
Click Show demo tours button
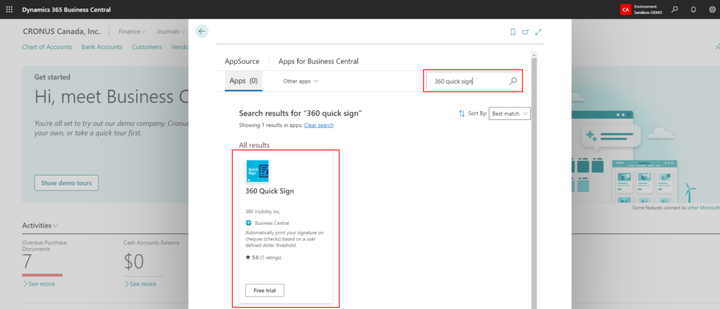(x=66, y=183)
